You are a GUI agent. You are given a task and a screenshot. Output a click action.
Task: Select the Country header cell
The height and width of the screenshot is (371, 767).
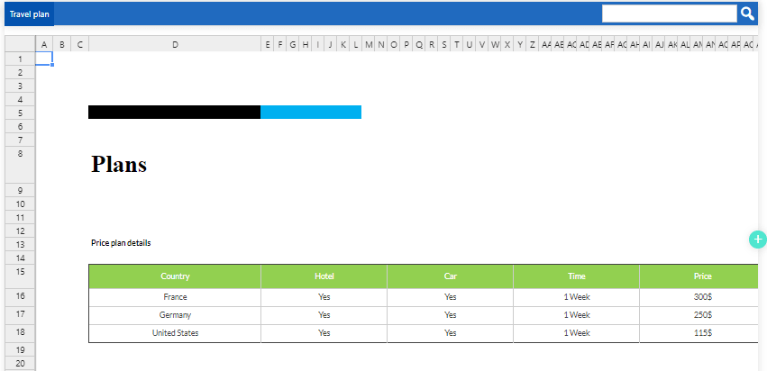[175, 276]
